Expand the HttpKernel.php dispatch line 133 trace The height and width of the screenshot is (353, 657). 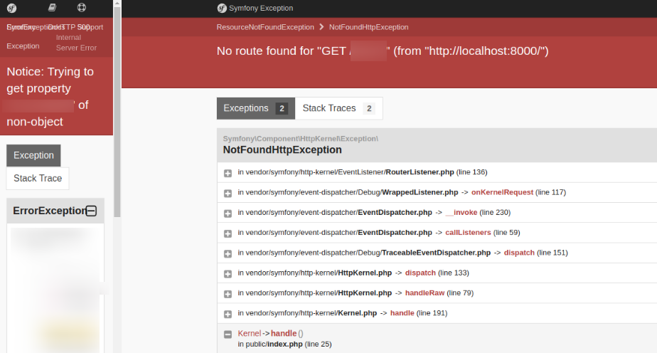click(228, 274)
